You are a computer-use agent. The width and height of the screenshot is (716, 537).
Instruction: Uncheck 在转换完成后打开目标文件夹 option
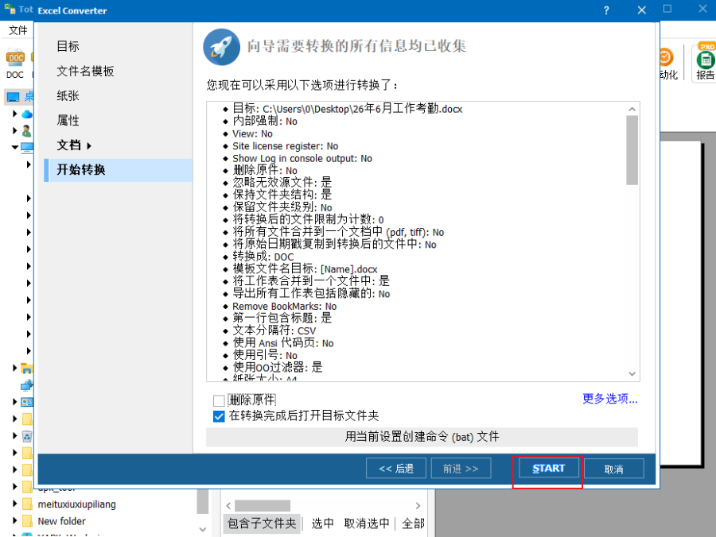point(219,416)
